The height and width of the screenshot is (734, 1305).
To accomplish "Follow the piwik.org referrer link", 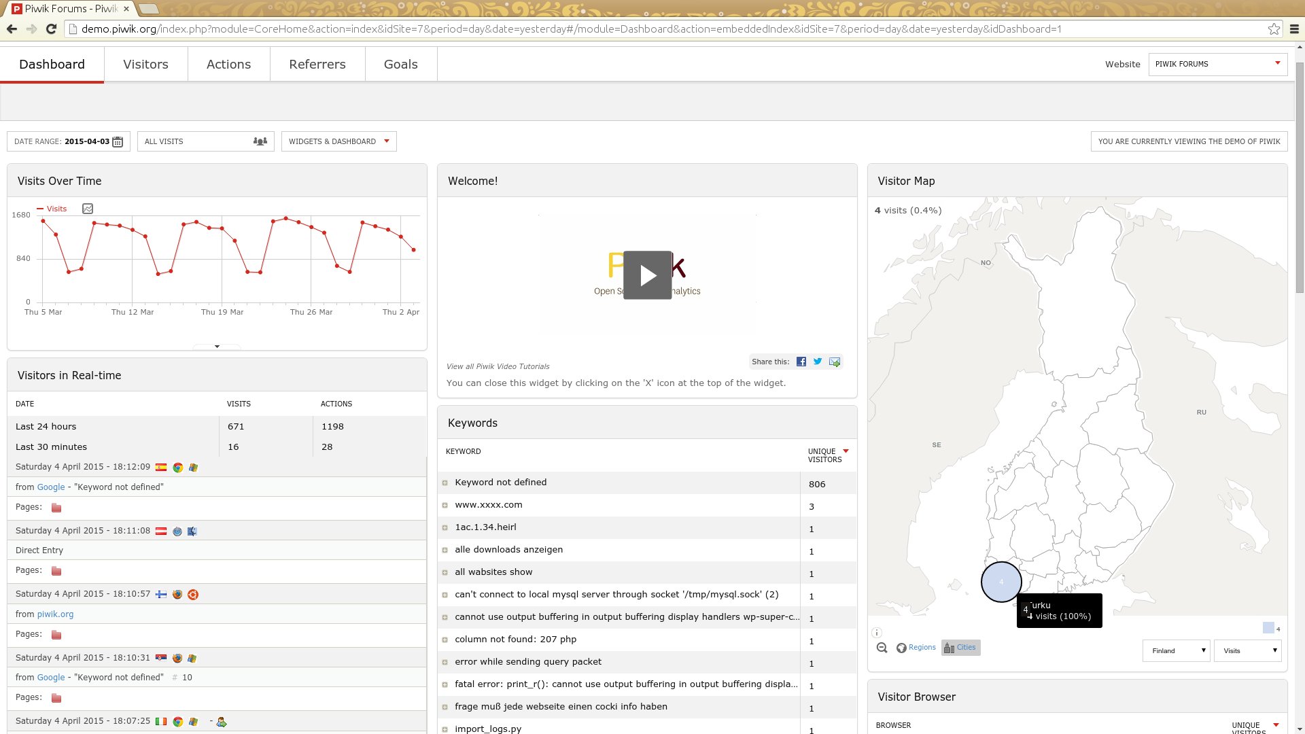I will (x=55, y=614).
